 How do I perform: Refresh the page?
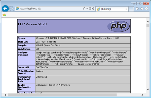tap(93, 9)
